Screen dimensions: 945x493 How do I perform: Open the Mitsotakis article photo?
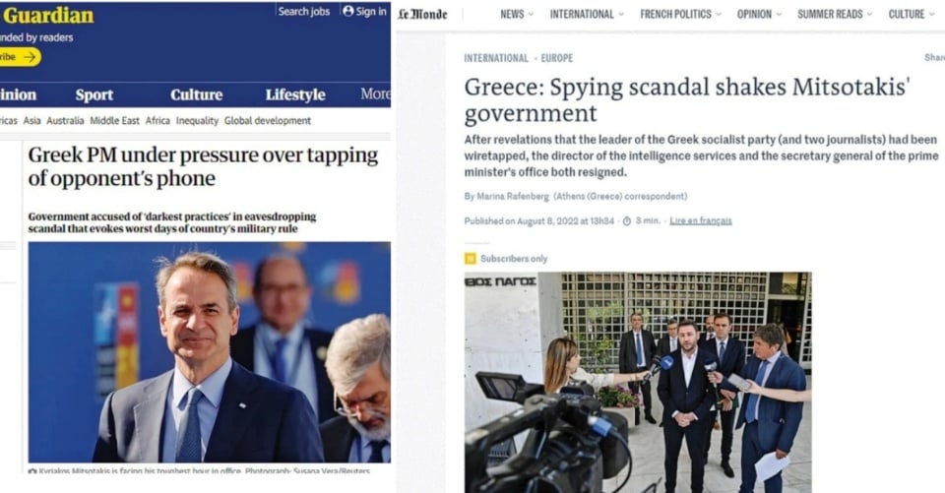209,352
